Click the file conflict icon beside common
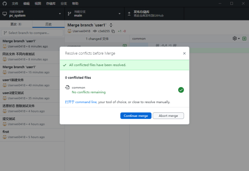This screenshot has height=171, width=249. point(67,87)
